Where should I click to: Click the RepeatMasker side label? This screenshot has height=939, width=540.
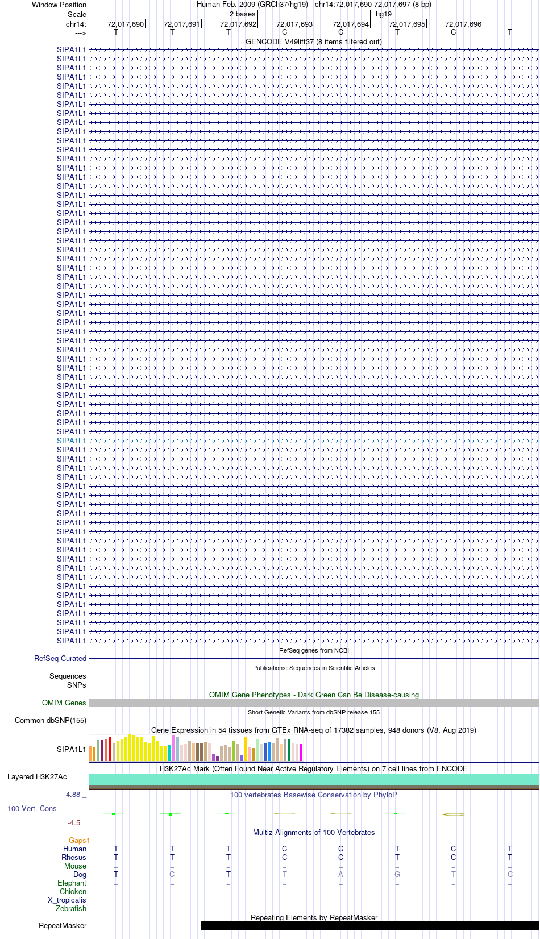(x=63, y=925)
